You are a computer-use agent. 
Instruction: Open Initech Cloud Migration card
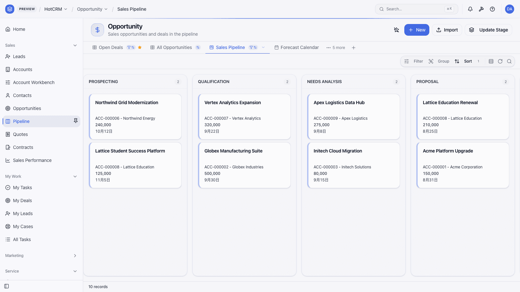354,165
